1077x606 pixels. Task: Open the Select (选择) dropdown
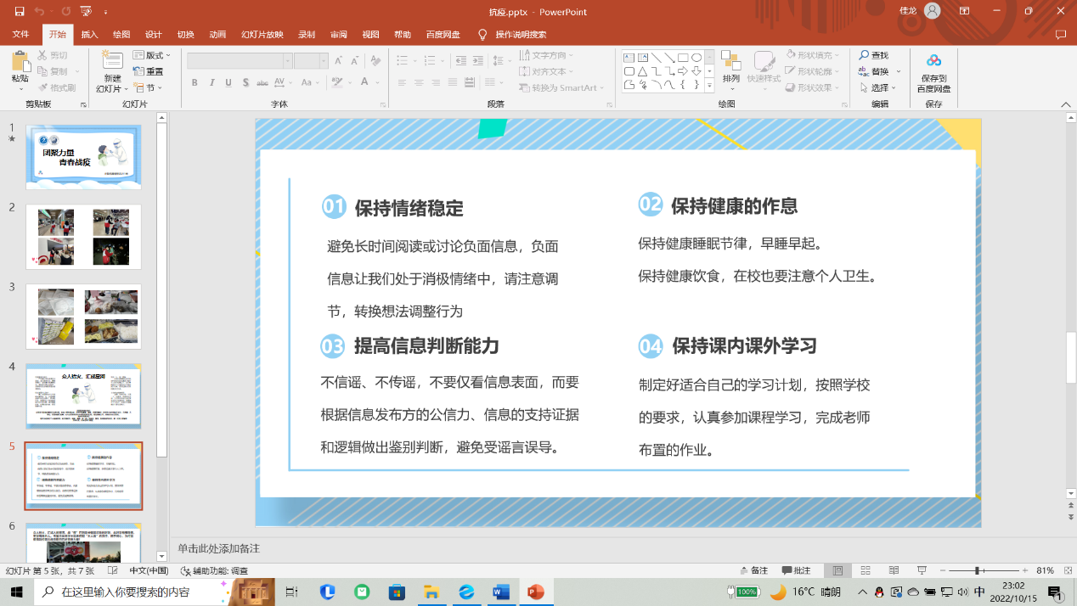click(x=878, y=87)
